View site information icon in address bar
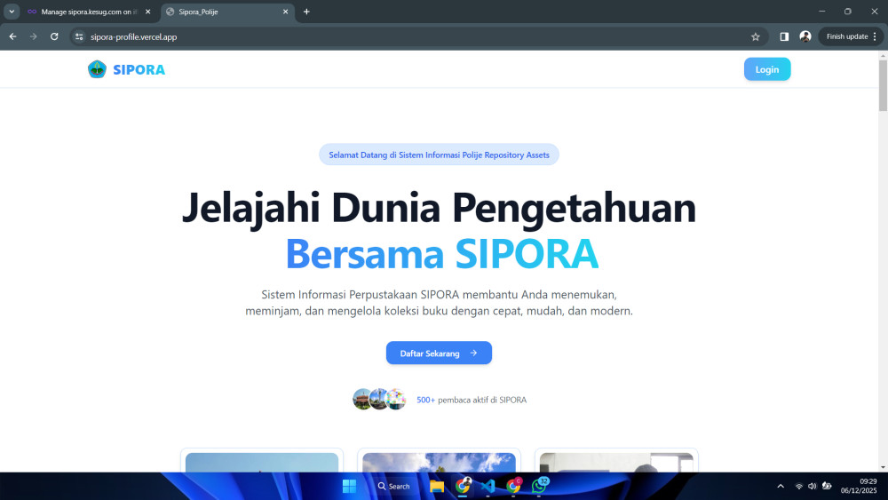This screenshot has height=500, width=888. coord(79,36)
